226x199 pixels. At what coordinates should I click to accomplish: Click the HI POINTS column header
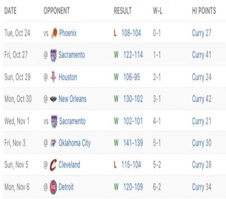click(204, 11)
